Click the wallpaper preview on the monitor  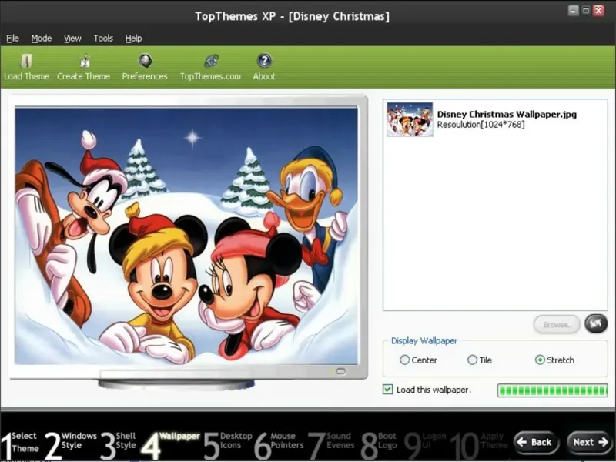pos(186,236)
